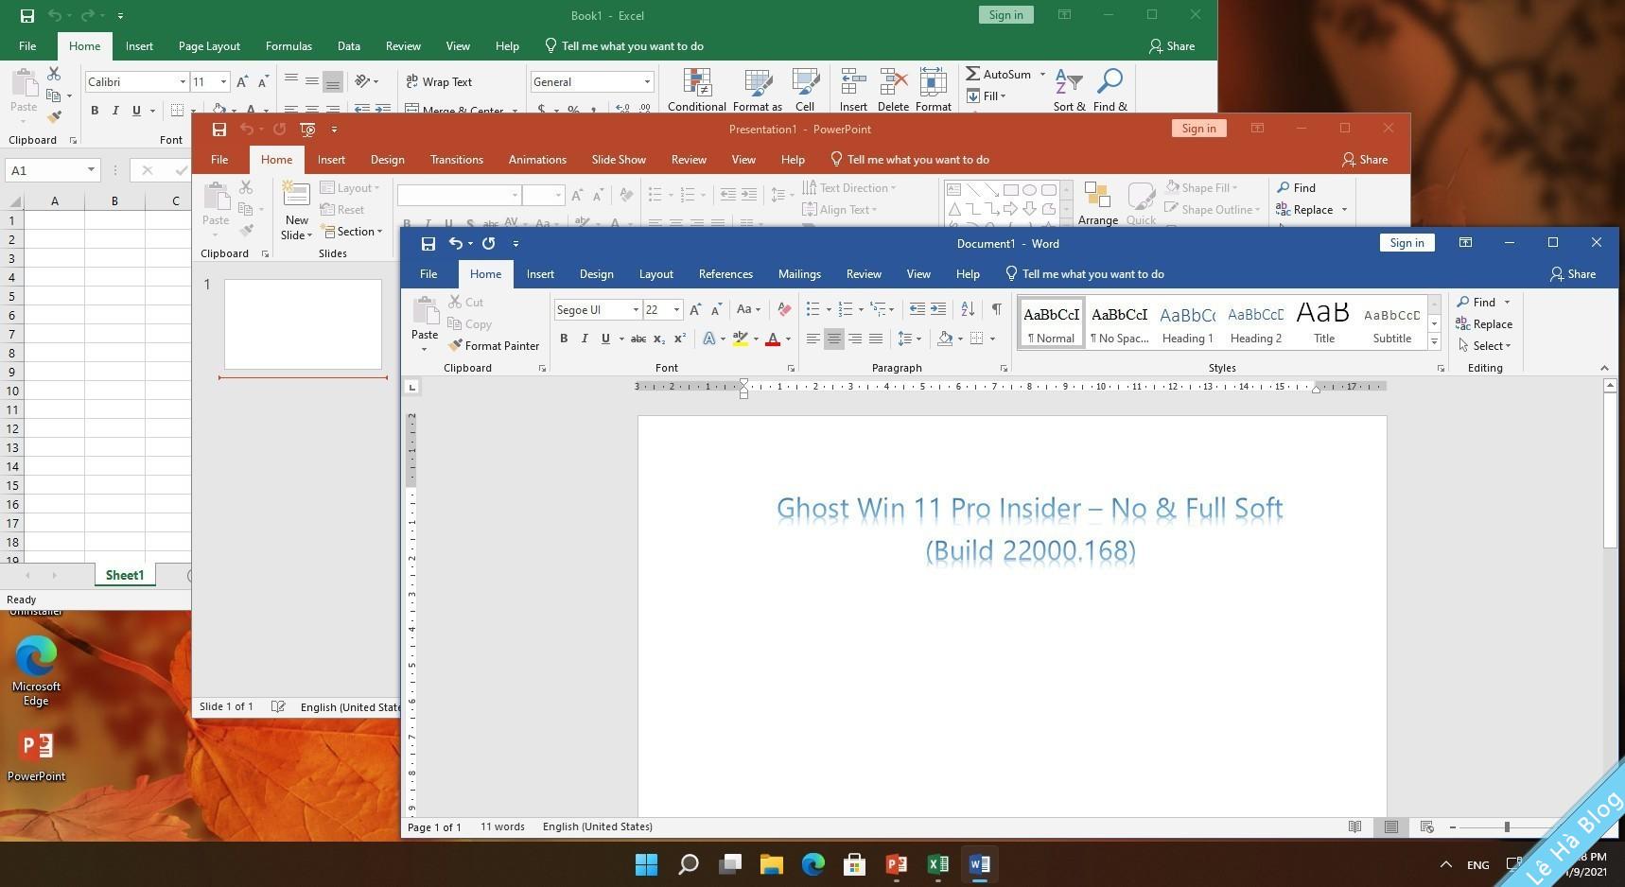The height and width of the screenshot is (887, 1625).
Task: Click Excel Insert cells icon
Action: coord(853,82)
